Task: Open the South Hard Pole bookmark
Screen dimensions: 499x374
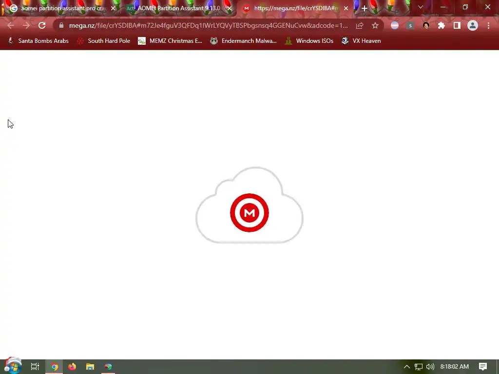Action: point(104,41)
